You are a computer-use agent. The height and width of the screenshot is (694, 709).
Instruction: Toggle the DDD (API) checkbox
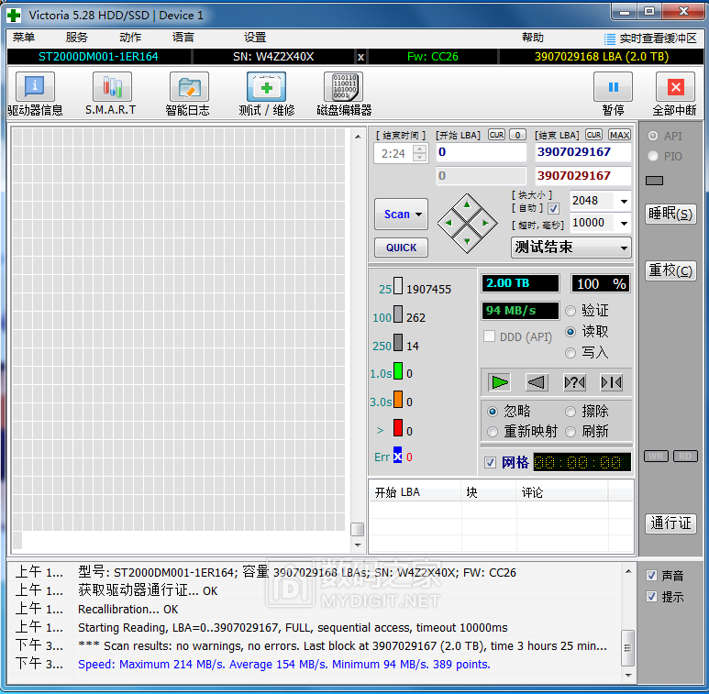pos(489,336)
